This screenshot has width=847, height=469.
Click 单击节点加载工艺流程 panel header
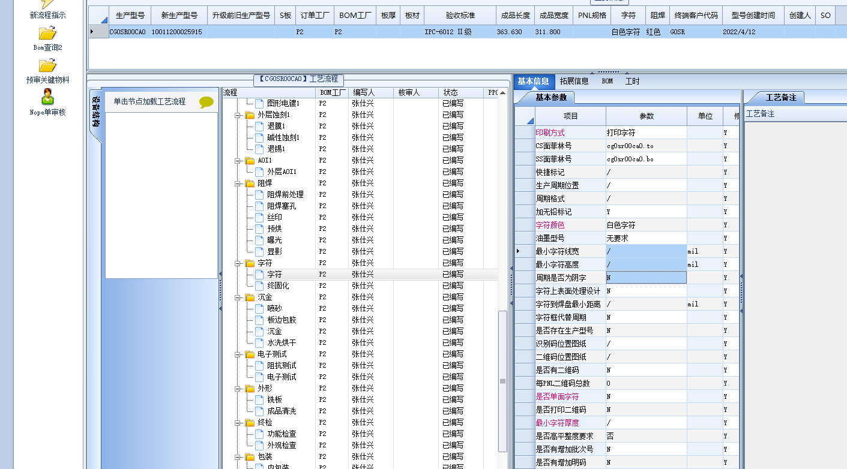(x=149, y=101)
